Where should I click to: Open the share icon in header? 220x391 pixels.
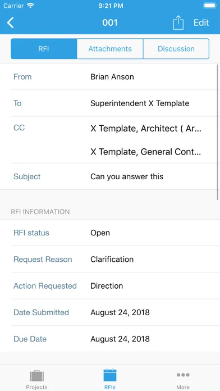click(178, 22)
